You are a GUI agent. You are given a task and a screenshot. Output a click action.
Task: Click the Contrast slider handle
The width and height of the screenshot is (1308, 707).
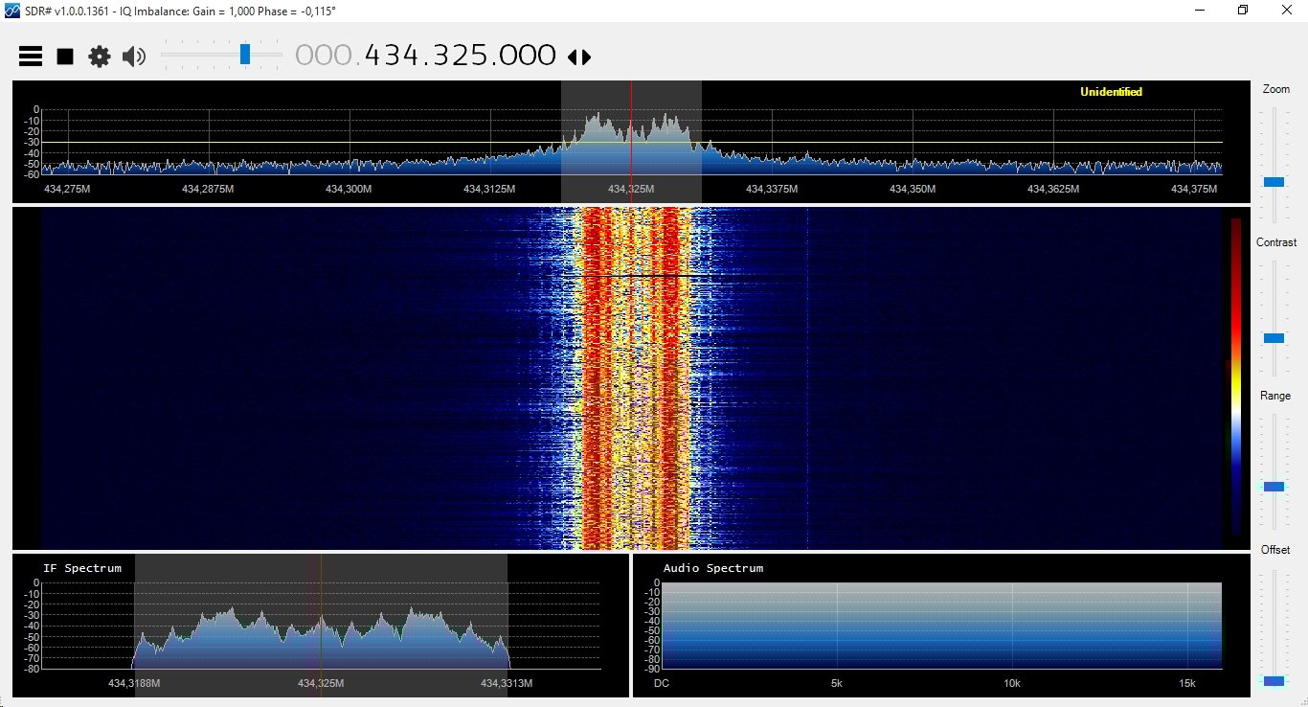tap(1274, 338)
